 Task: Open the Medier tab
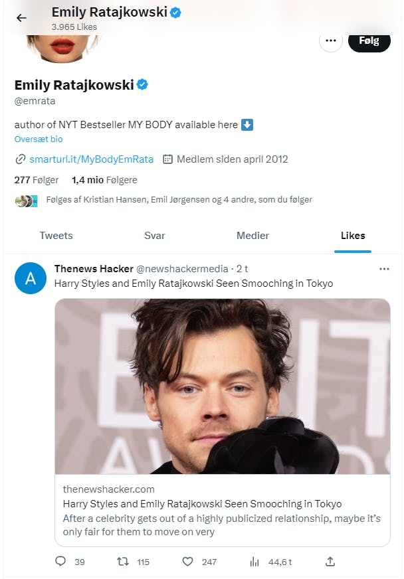252,236
